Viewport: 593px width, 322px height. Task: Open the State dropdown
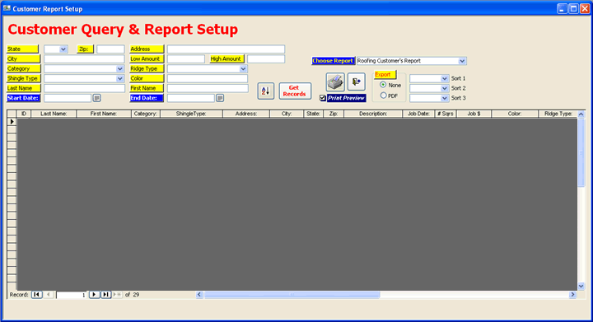[63, 49]
